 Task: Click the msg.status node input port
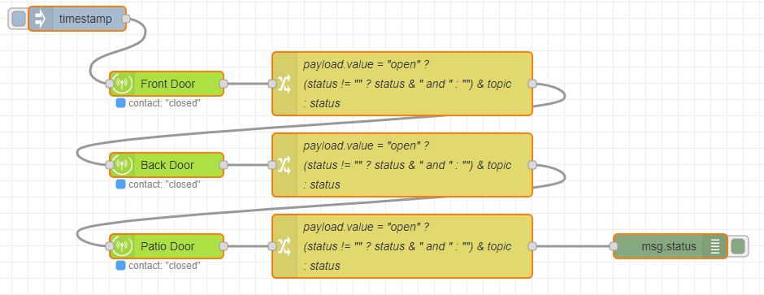(x=614, y=246)
